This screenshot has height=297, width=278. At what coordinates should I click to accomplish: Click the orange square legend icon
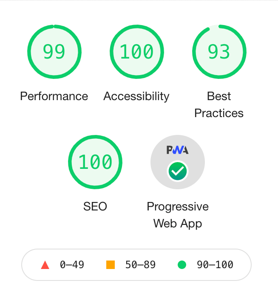111,265
